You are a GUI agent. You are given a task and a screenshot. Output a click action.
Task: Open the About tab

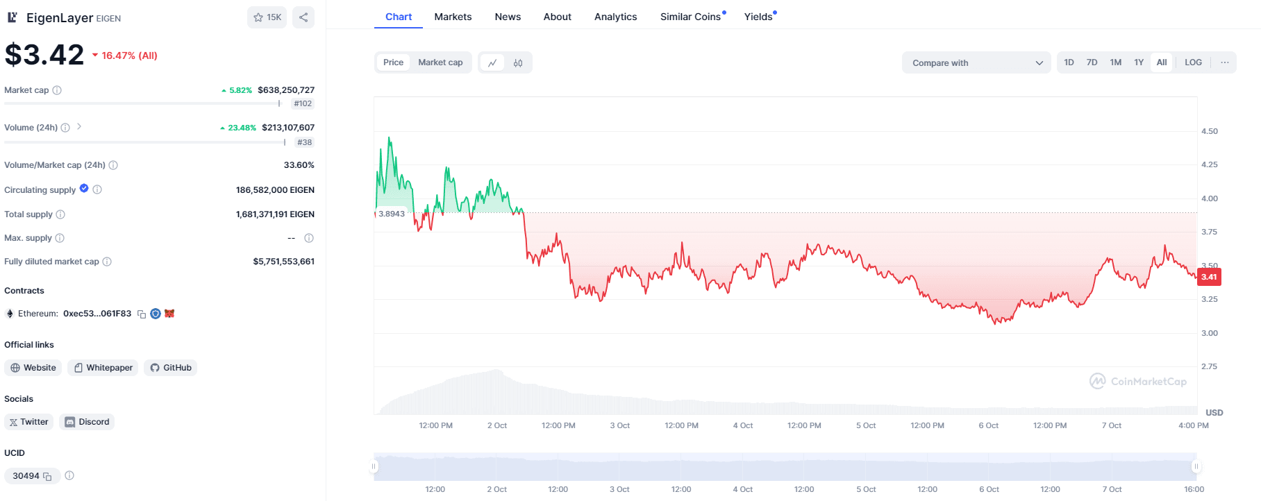coord(558,17)
